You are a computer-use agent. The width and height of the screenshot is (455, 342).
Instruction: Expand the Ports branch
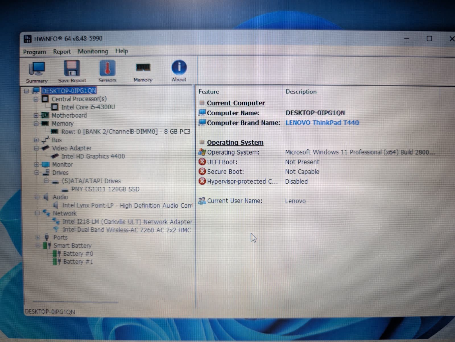click(38, 237)
